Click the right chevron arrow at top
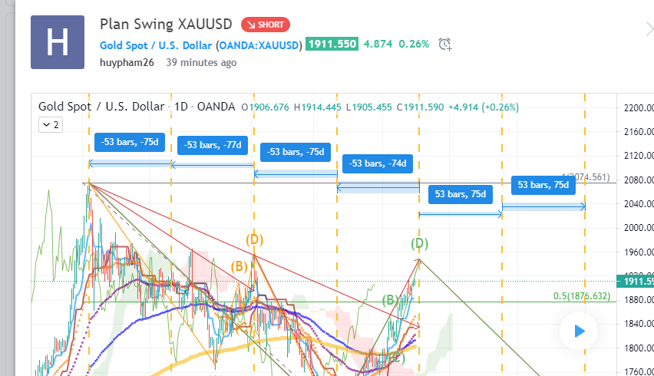The image size is (654, 376). pos(649,29)
